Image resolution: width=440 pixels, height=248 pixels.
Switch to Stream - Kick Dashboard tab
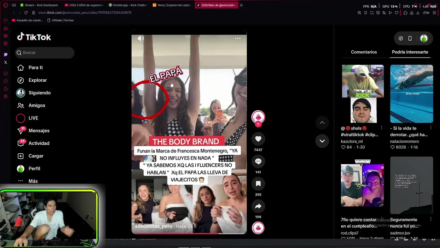coord(39,5)
